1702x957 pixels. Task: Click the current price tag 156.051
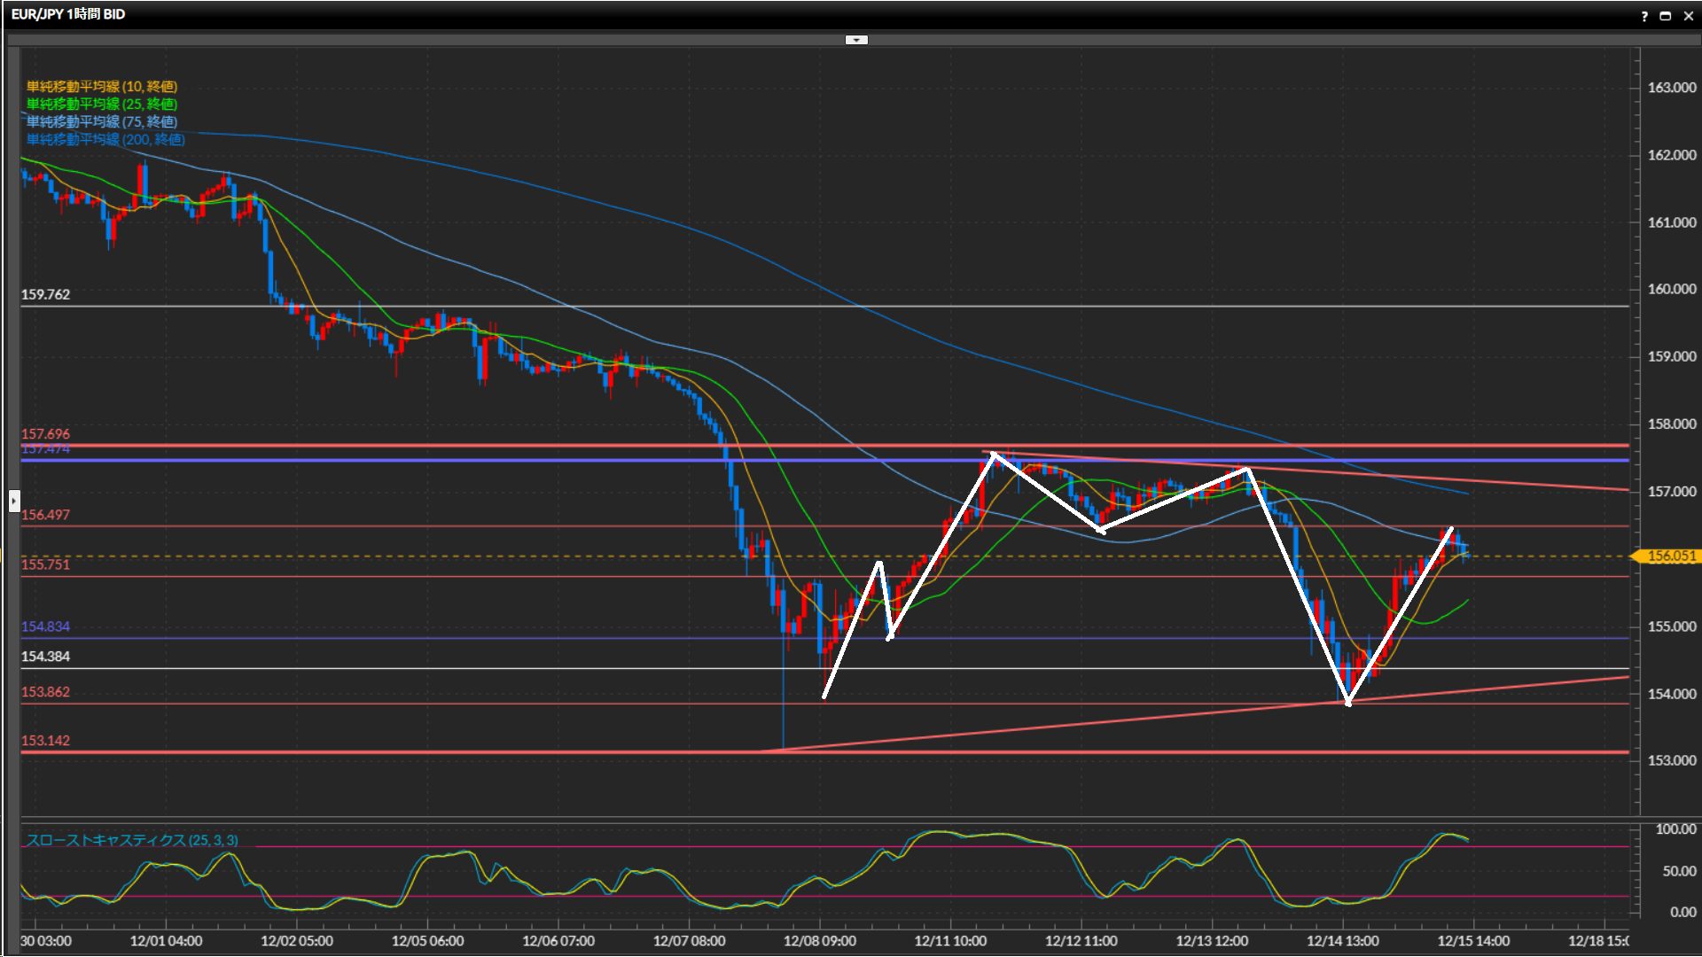tap(1670, 556)
